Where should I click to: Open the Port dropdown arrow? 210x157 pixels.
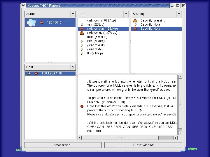(126, 14)
